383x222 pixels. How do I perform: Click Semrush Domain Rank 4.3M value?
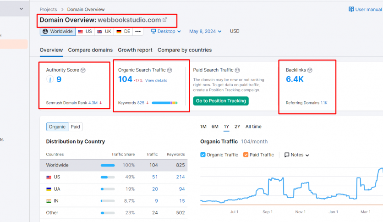click(x=93, y=103)
